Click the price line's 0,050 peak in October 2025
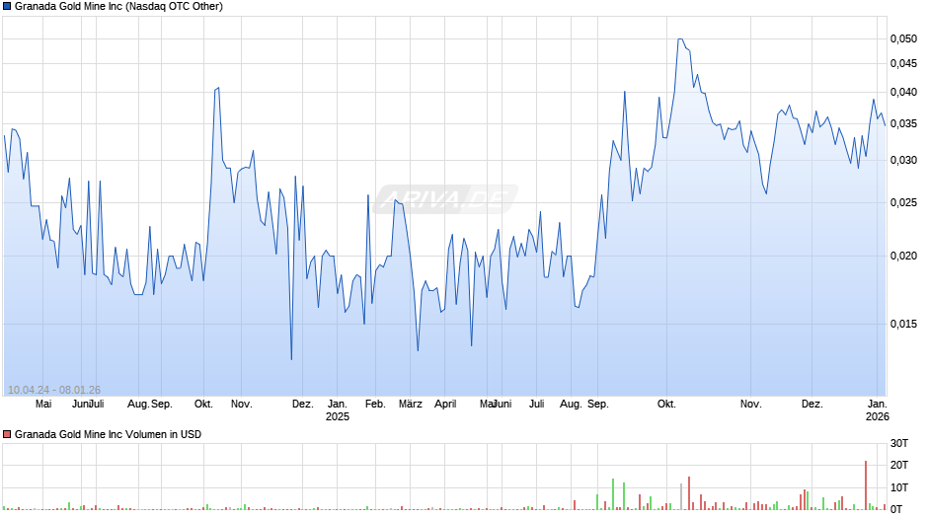 pyautogui.click(x=680, y=39)
